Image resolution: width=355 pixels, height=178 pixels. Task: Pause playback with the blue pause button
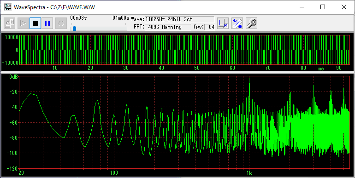click(47, 23)
